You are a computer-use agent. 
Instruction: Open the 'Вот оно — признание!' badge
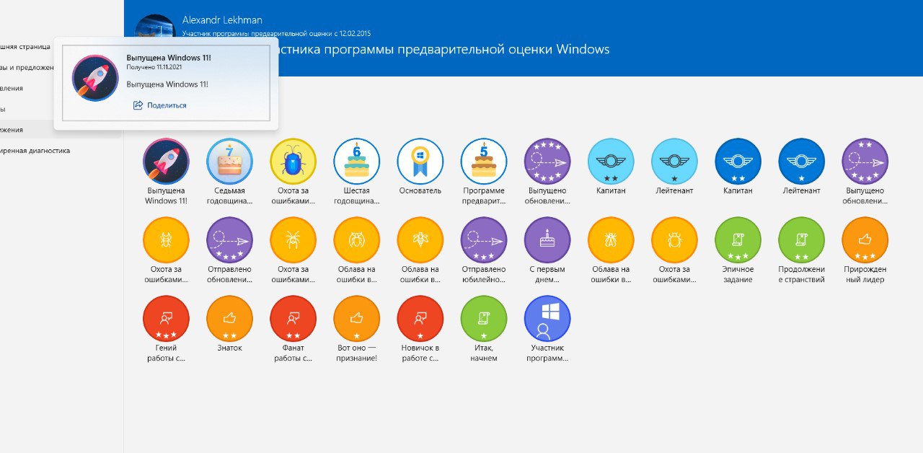click(x=356, y=319)
